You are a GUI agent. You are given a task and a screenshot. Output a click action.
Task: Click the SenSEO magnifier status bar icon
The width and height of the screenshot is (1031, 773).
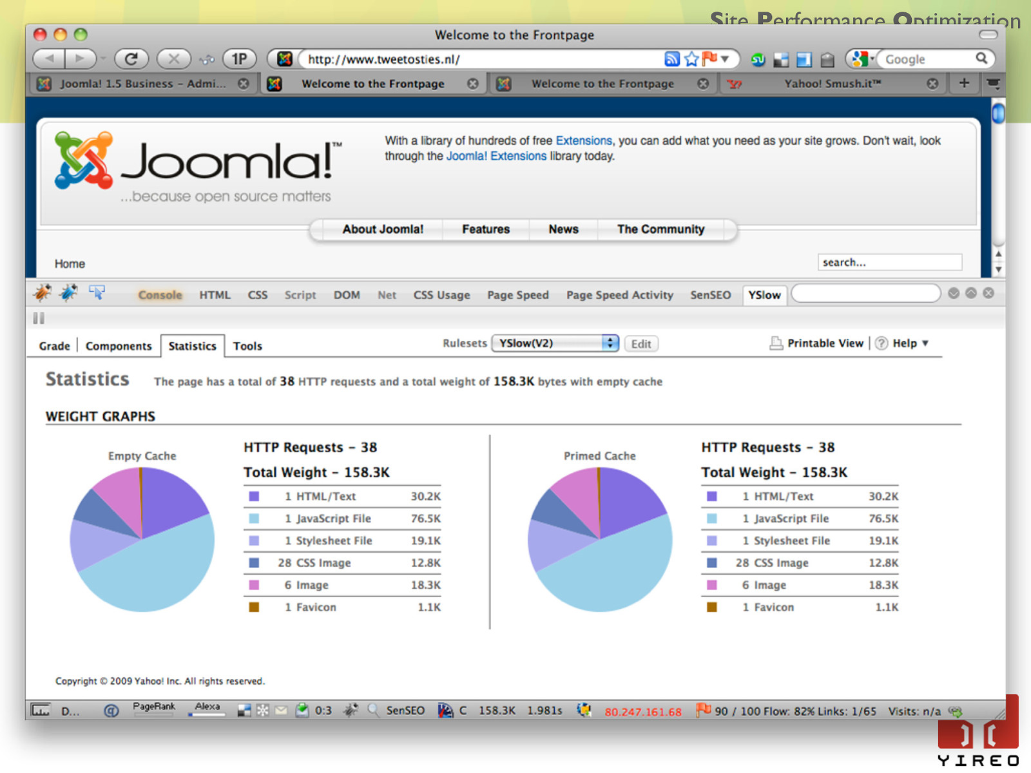tap(373, 711)
